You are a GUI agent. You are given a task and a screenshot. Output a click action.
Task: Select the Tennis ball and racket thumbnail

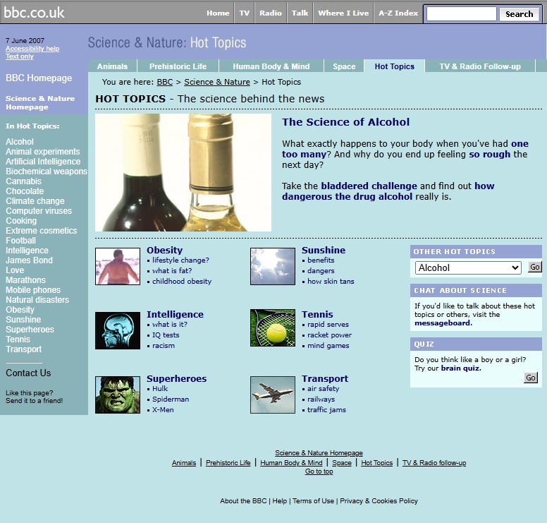[273, 328]
